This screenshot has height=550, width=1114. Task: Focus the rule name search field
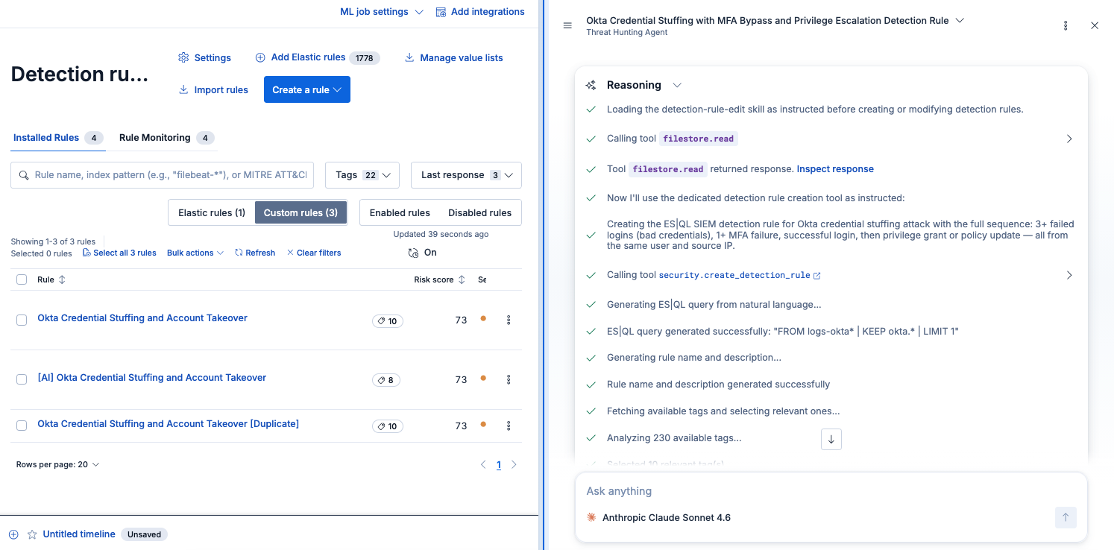coord(163,175)
